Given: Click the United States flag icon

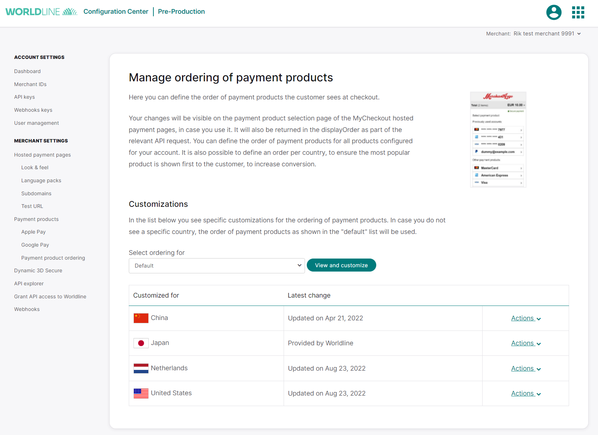Looking at the screenshot, I should (x=141, y=393).
